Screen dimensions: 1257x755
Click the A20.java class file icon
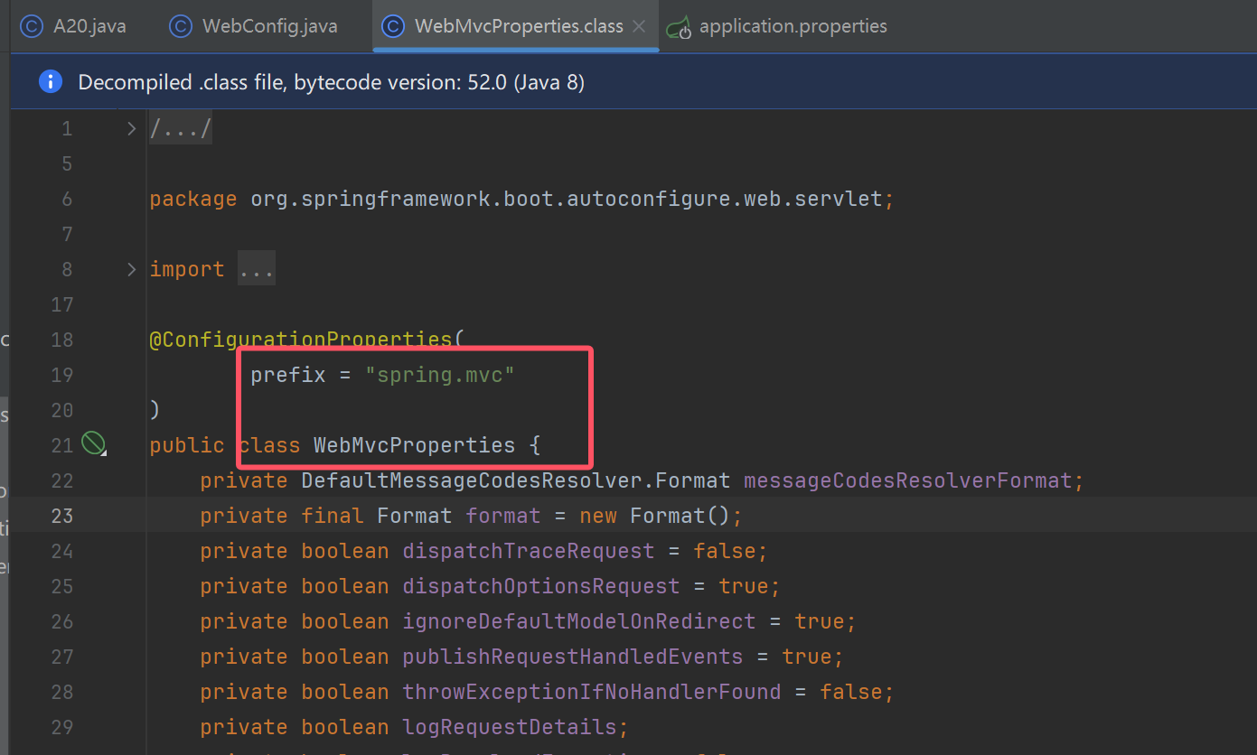[32, 27]
